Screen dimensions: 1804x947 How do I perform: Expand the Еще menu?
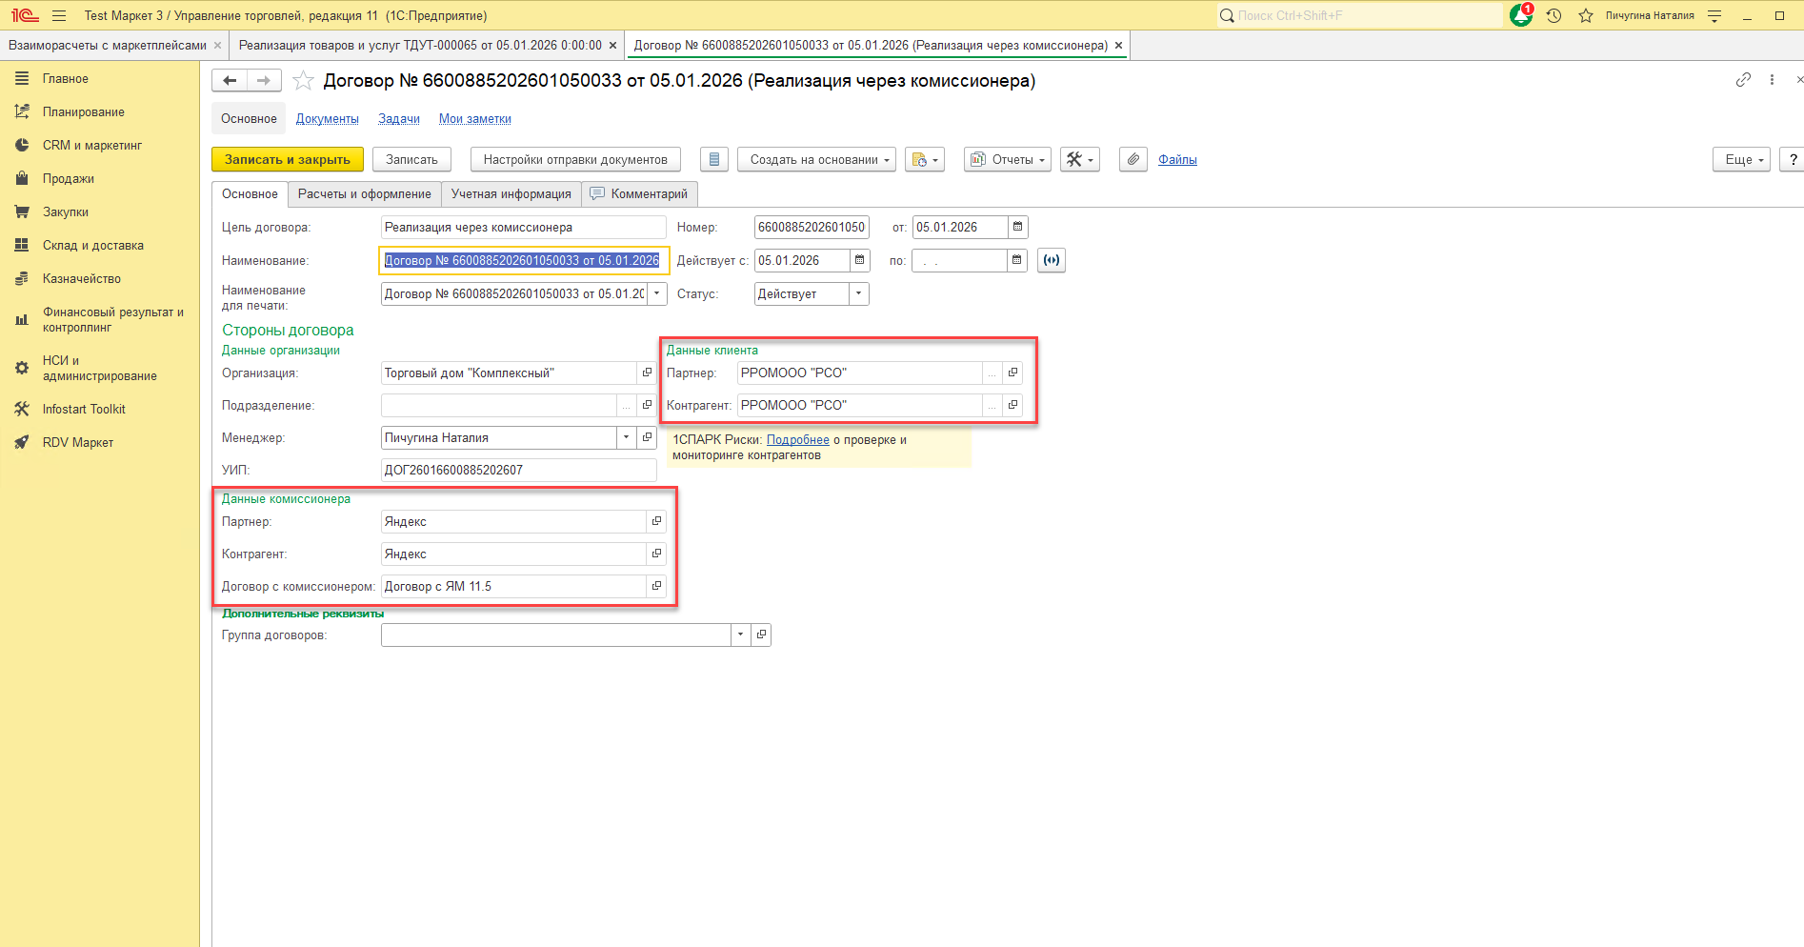1742,159
